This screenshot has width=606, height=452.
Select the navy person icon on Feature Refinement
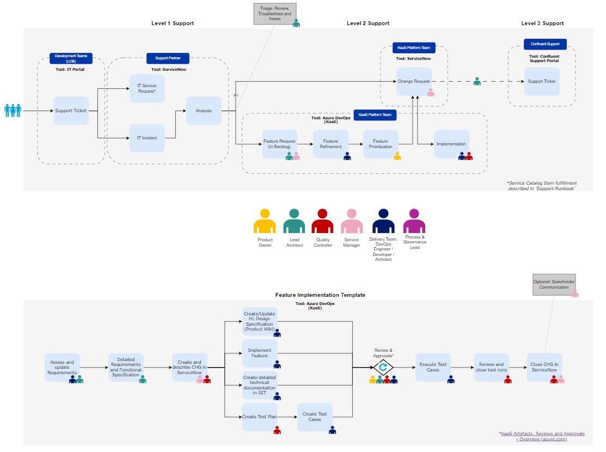pos(347,156)
